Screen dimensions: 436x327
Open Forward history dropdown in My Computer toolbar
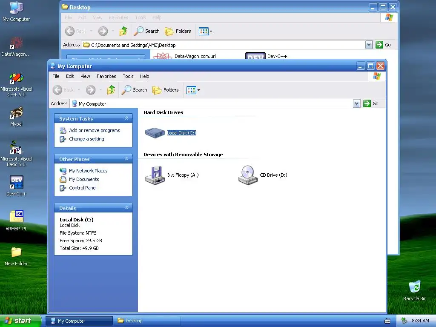[x=100, y=90]
